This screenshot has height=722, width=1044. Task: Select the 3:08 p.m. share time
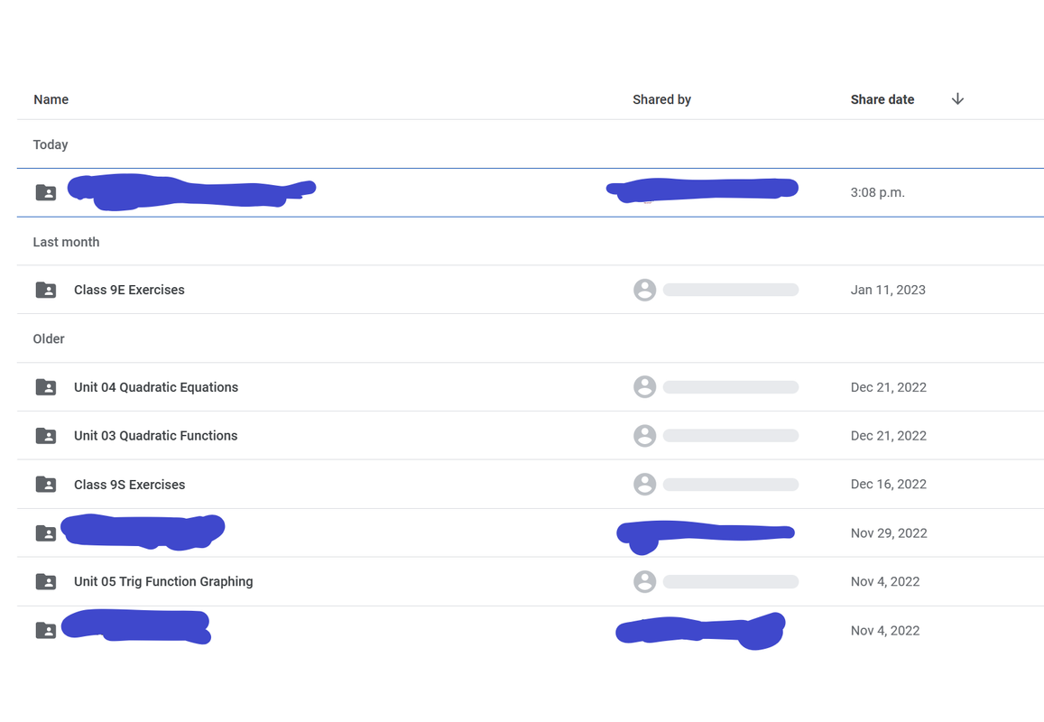click(x=878, y=192)
